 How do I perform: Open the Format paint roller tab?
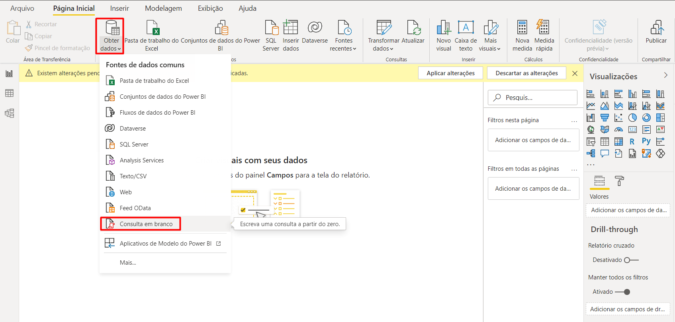pyautogui.click(x=619, y=181)
